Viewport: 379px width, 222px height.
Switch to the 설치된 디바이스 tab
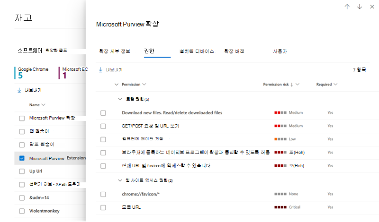point(197,51)
